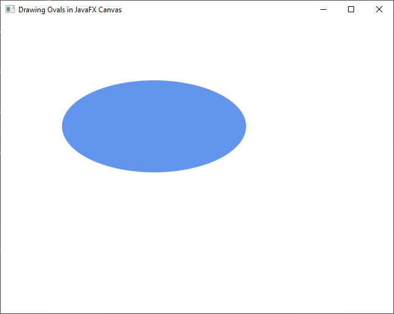394x314 pixels.
Task: Click the bottom-left corner of the canvas
Action: (4, 310)
